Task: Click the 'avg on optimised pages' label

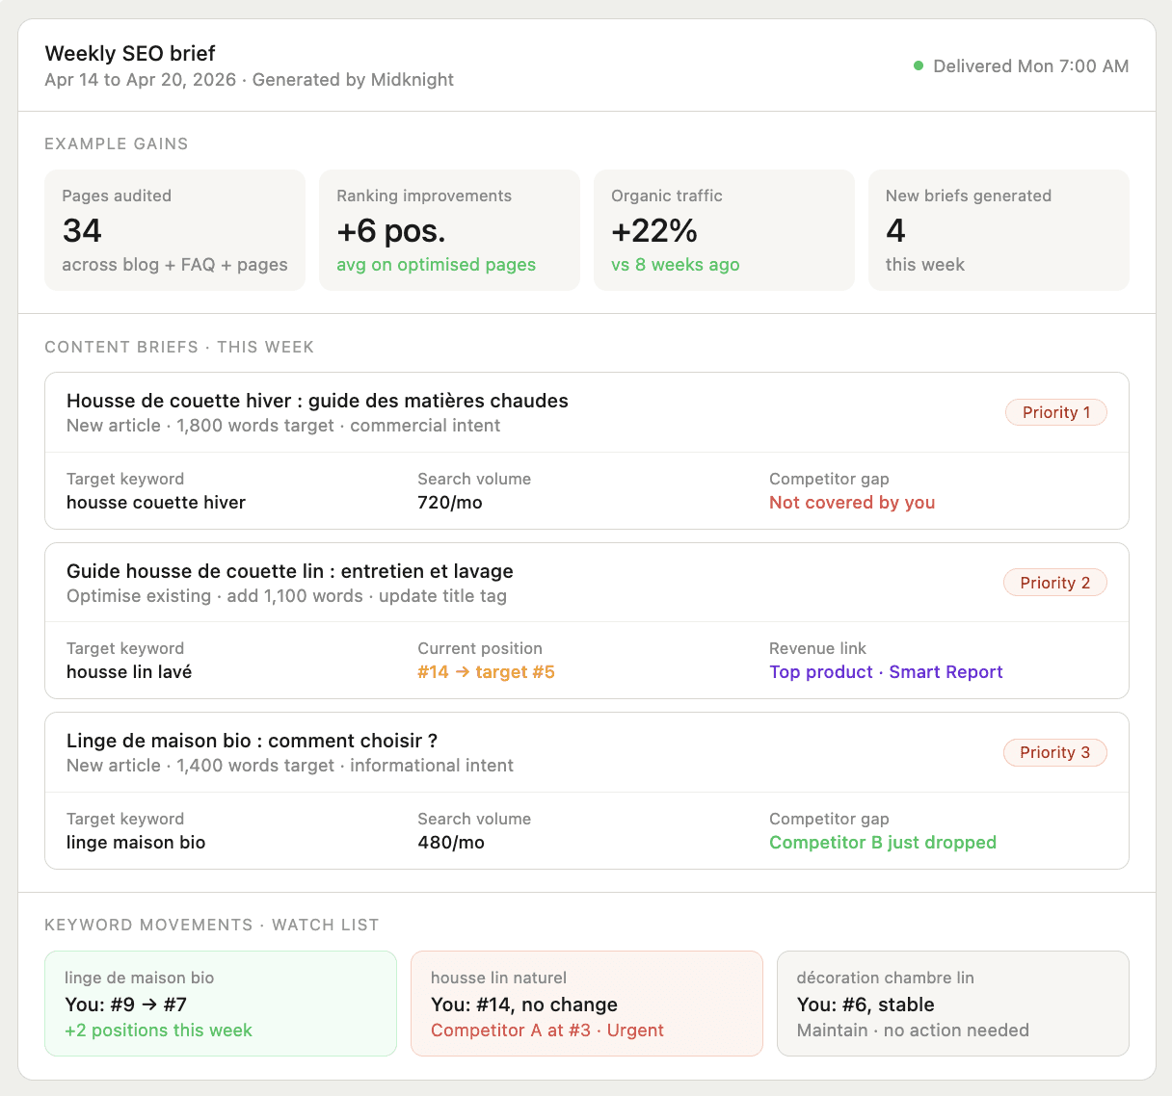Action: pyautogui.click(x=436, y=264)
